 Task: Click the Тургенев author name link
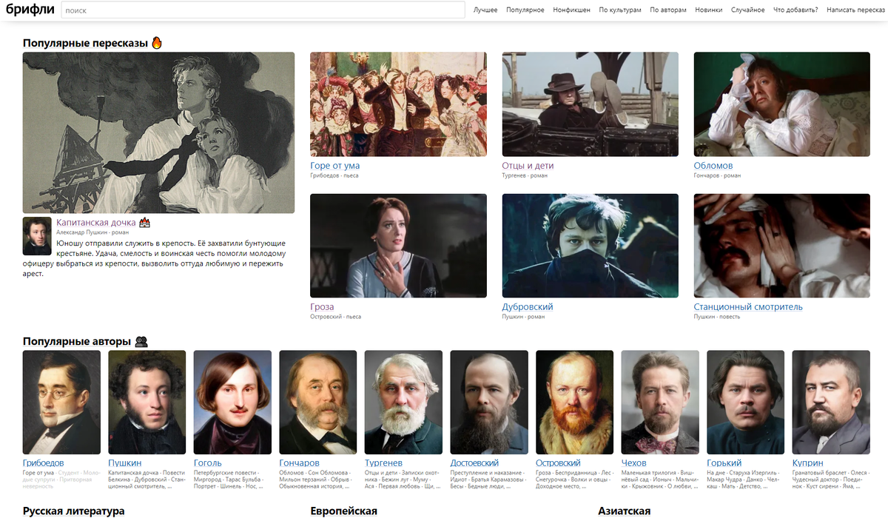[x=383, y=463]
